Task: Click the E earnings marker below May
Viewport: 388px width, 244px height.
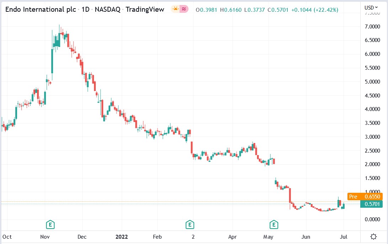Action: [273, 225]
